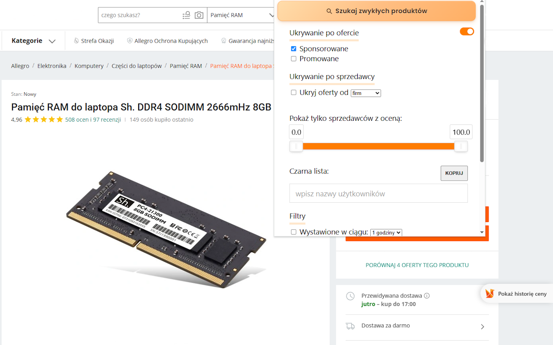Open the Elektronika breadcrumb
This screenshot has width=553, height=345.
52,66
